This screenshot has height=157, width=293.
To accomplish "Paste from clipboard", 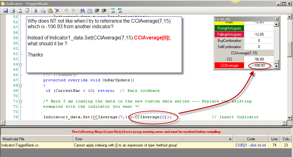I will (50, 11).
